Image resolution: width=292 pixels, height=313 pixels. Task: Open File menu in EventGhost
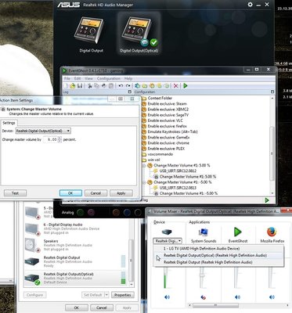click(67, 78)
